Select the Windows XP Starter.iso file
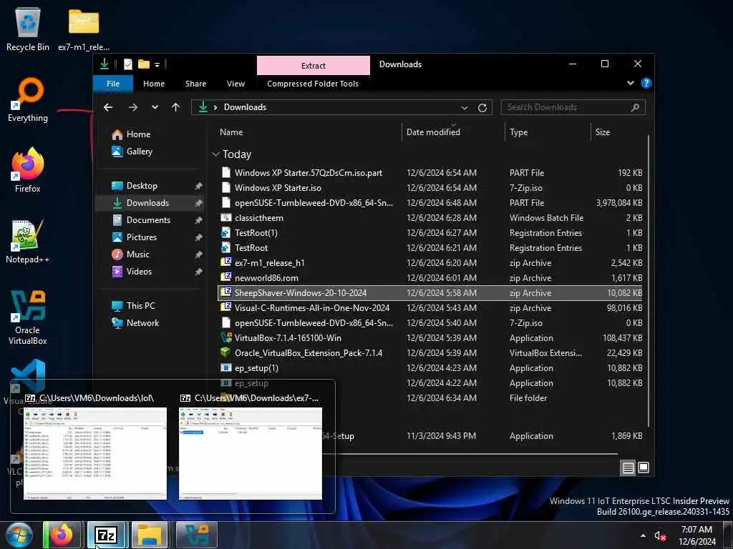Image resolution: width=733 pixels, height=549 pixels. coord(430,188)
